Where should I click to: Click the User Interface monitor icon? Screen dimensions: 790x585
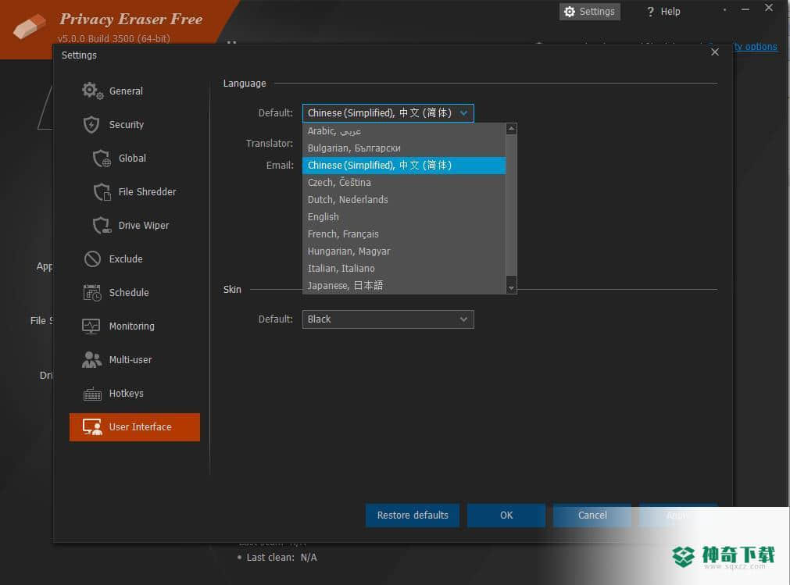tap(92, 427)
